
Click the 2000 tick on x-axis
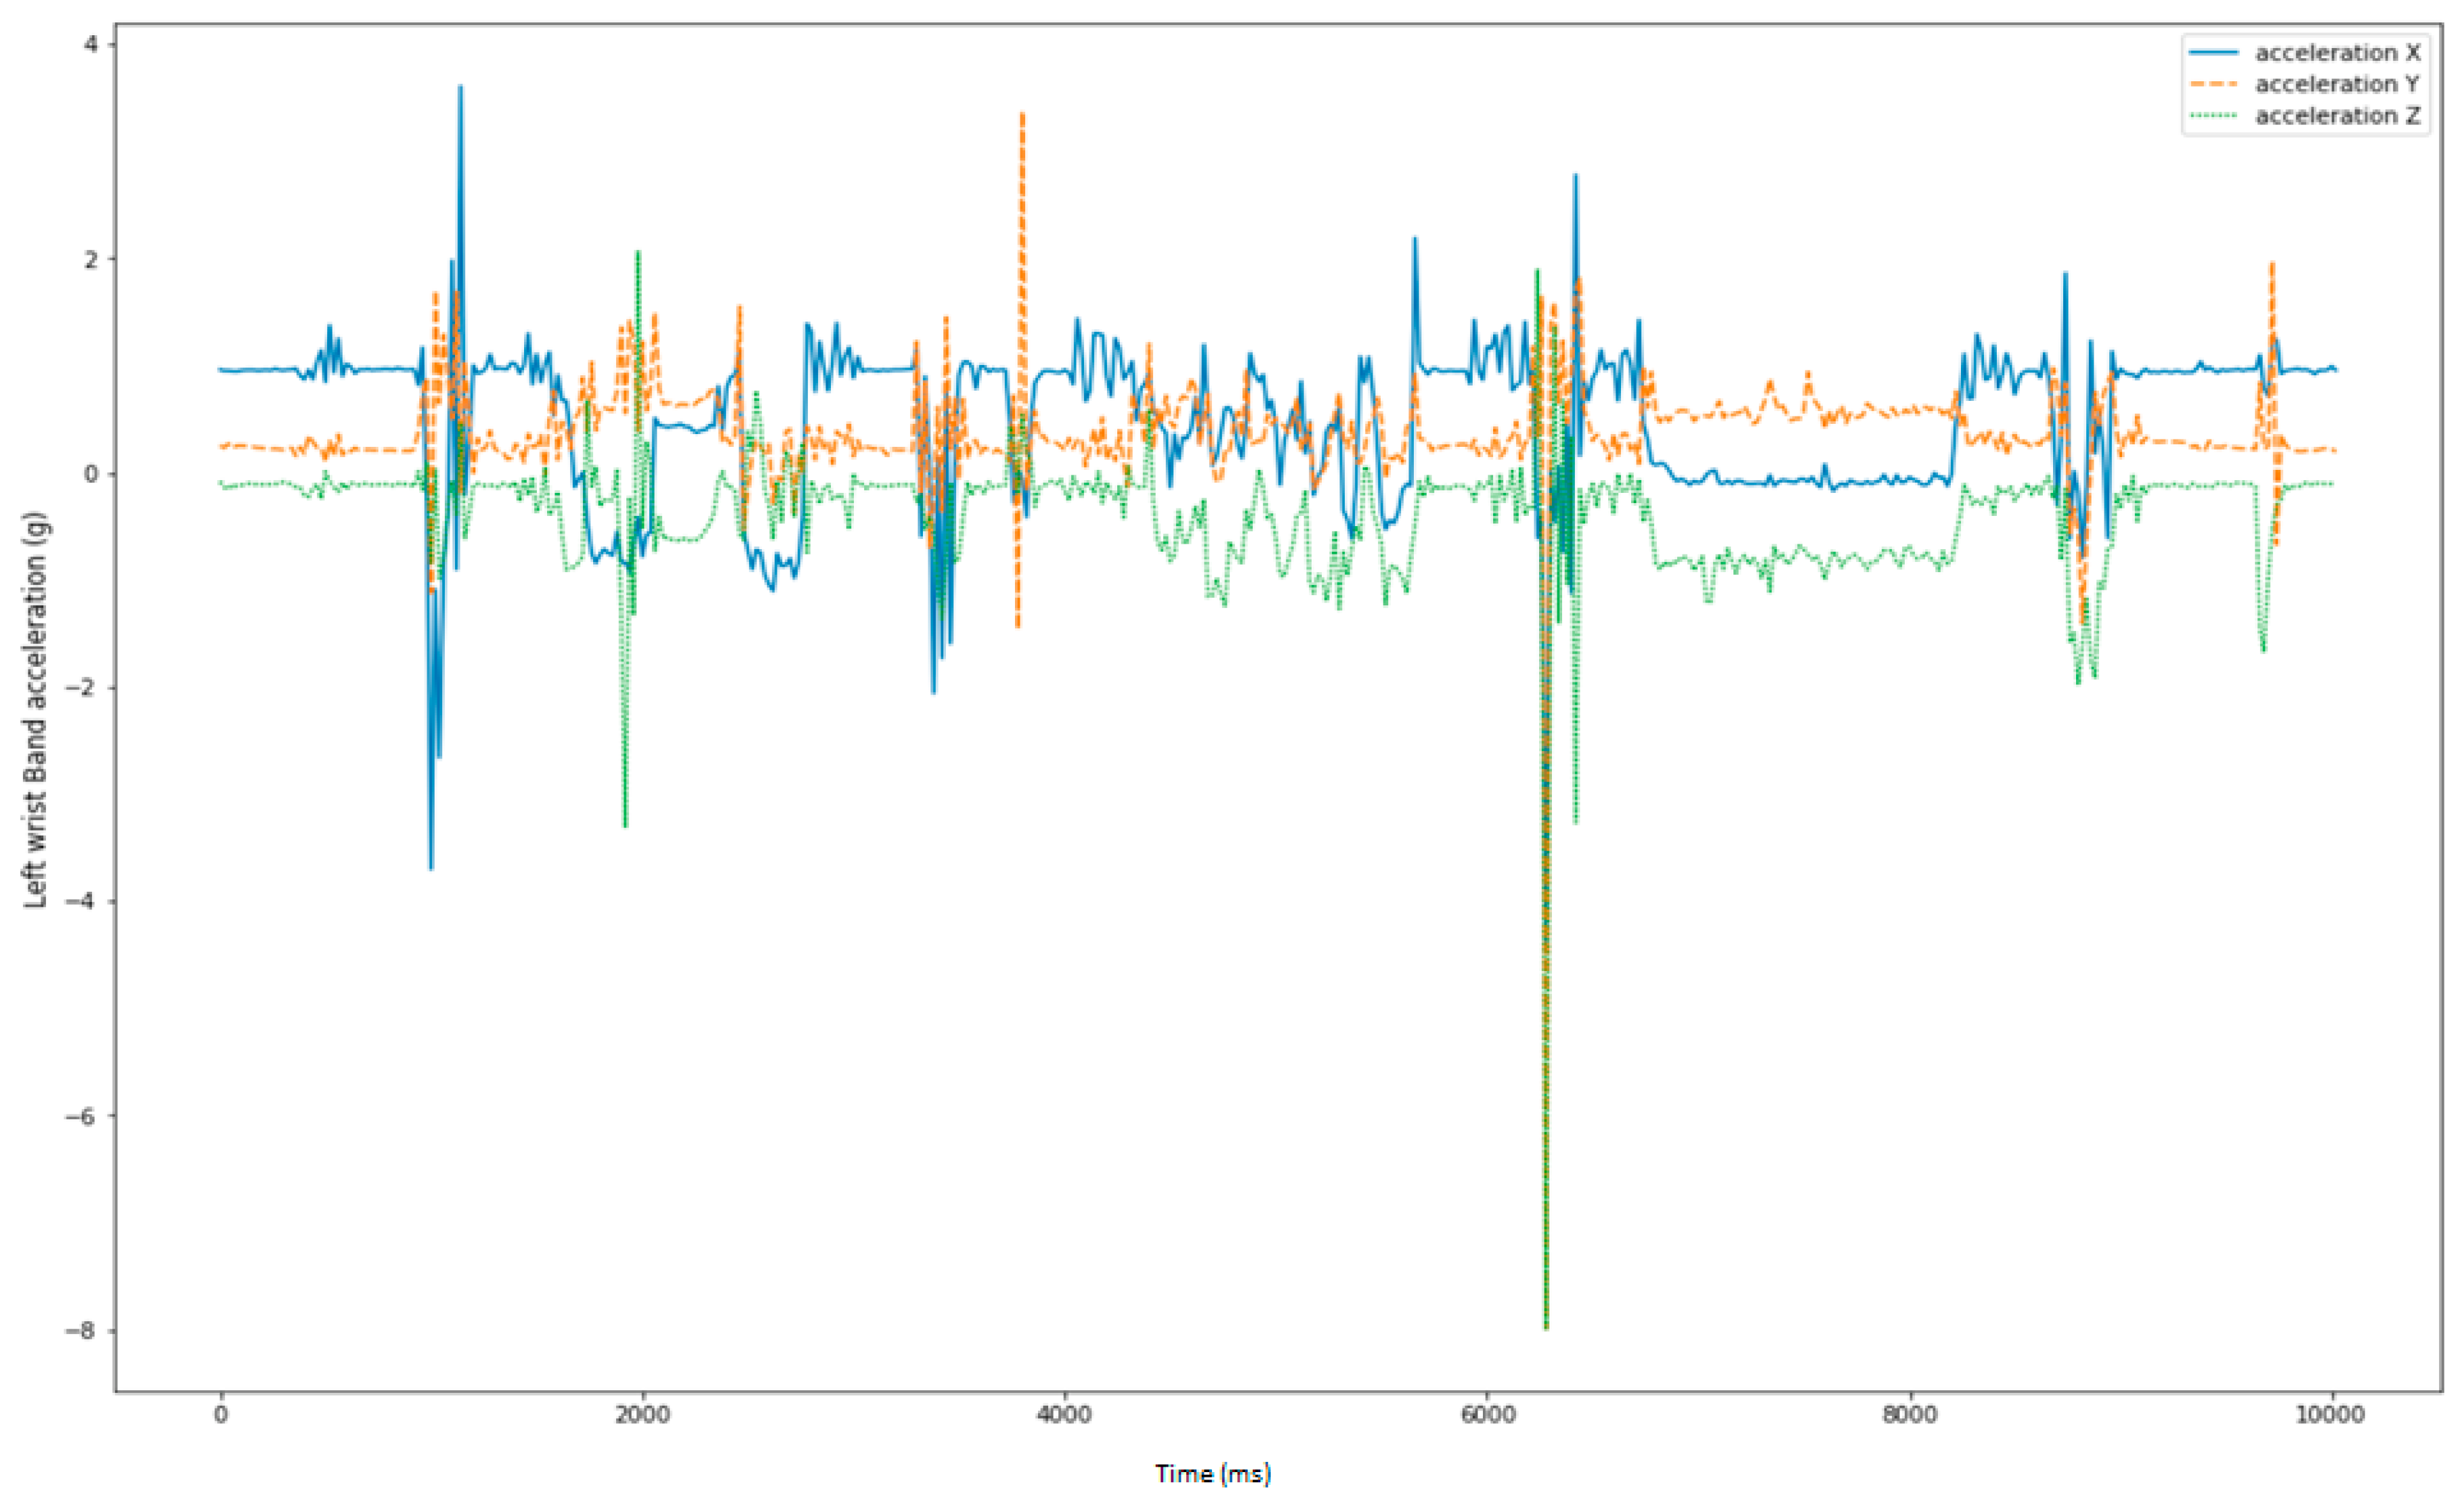point(642,1415)
